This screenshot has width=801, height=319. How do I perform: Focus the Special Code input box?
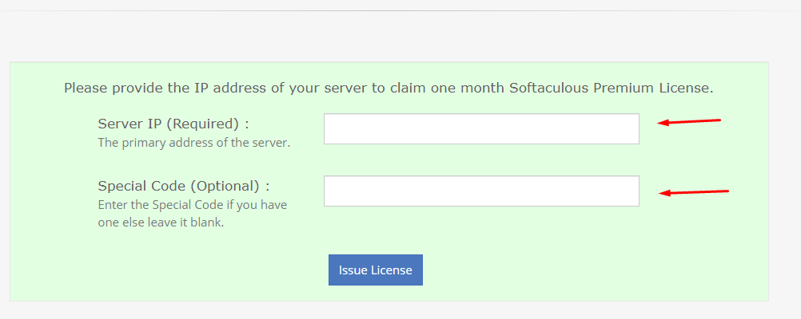(x=481, y=191)
